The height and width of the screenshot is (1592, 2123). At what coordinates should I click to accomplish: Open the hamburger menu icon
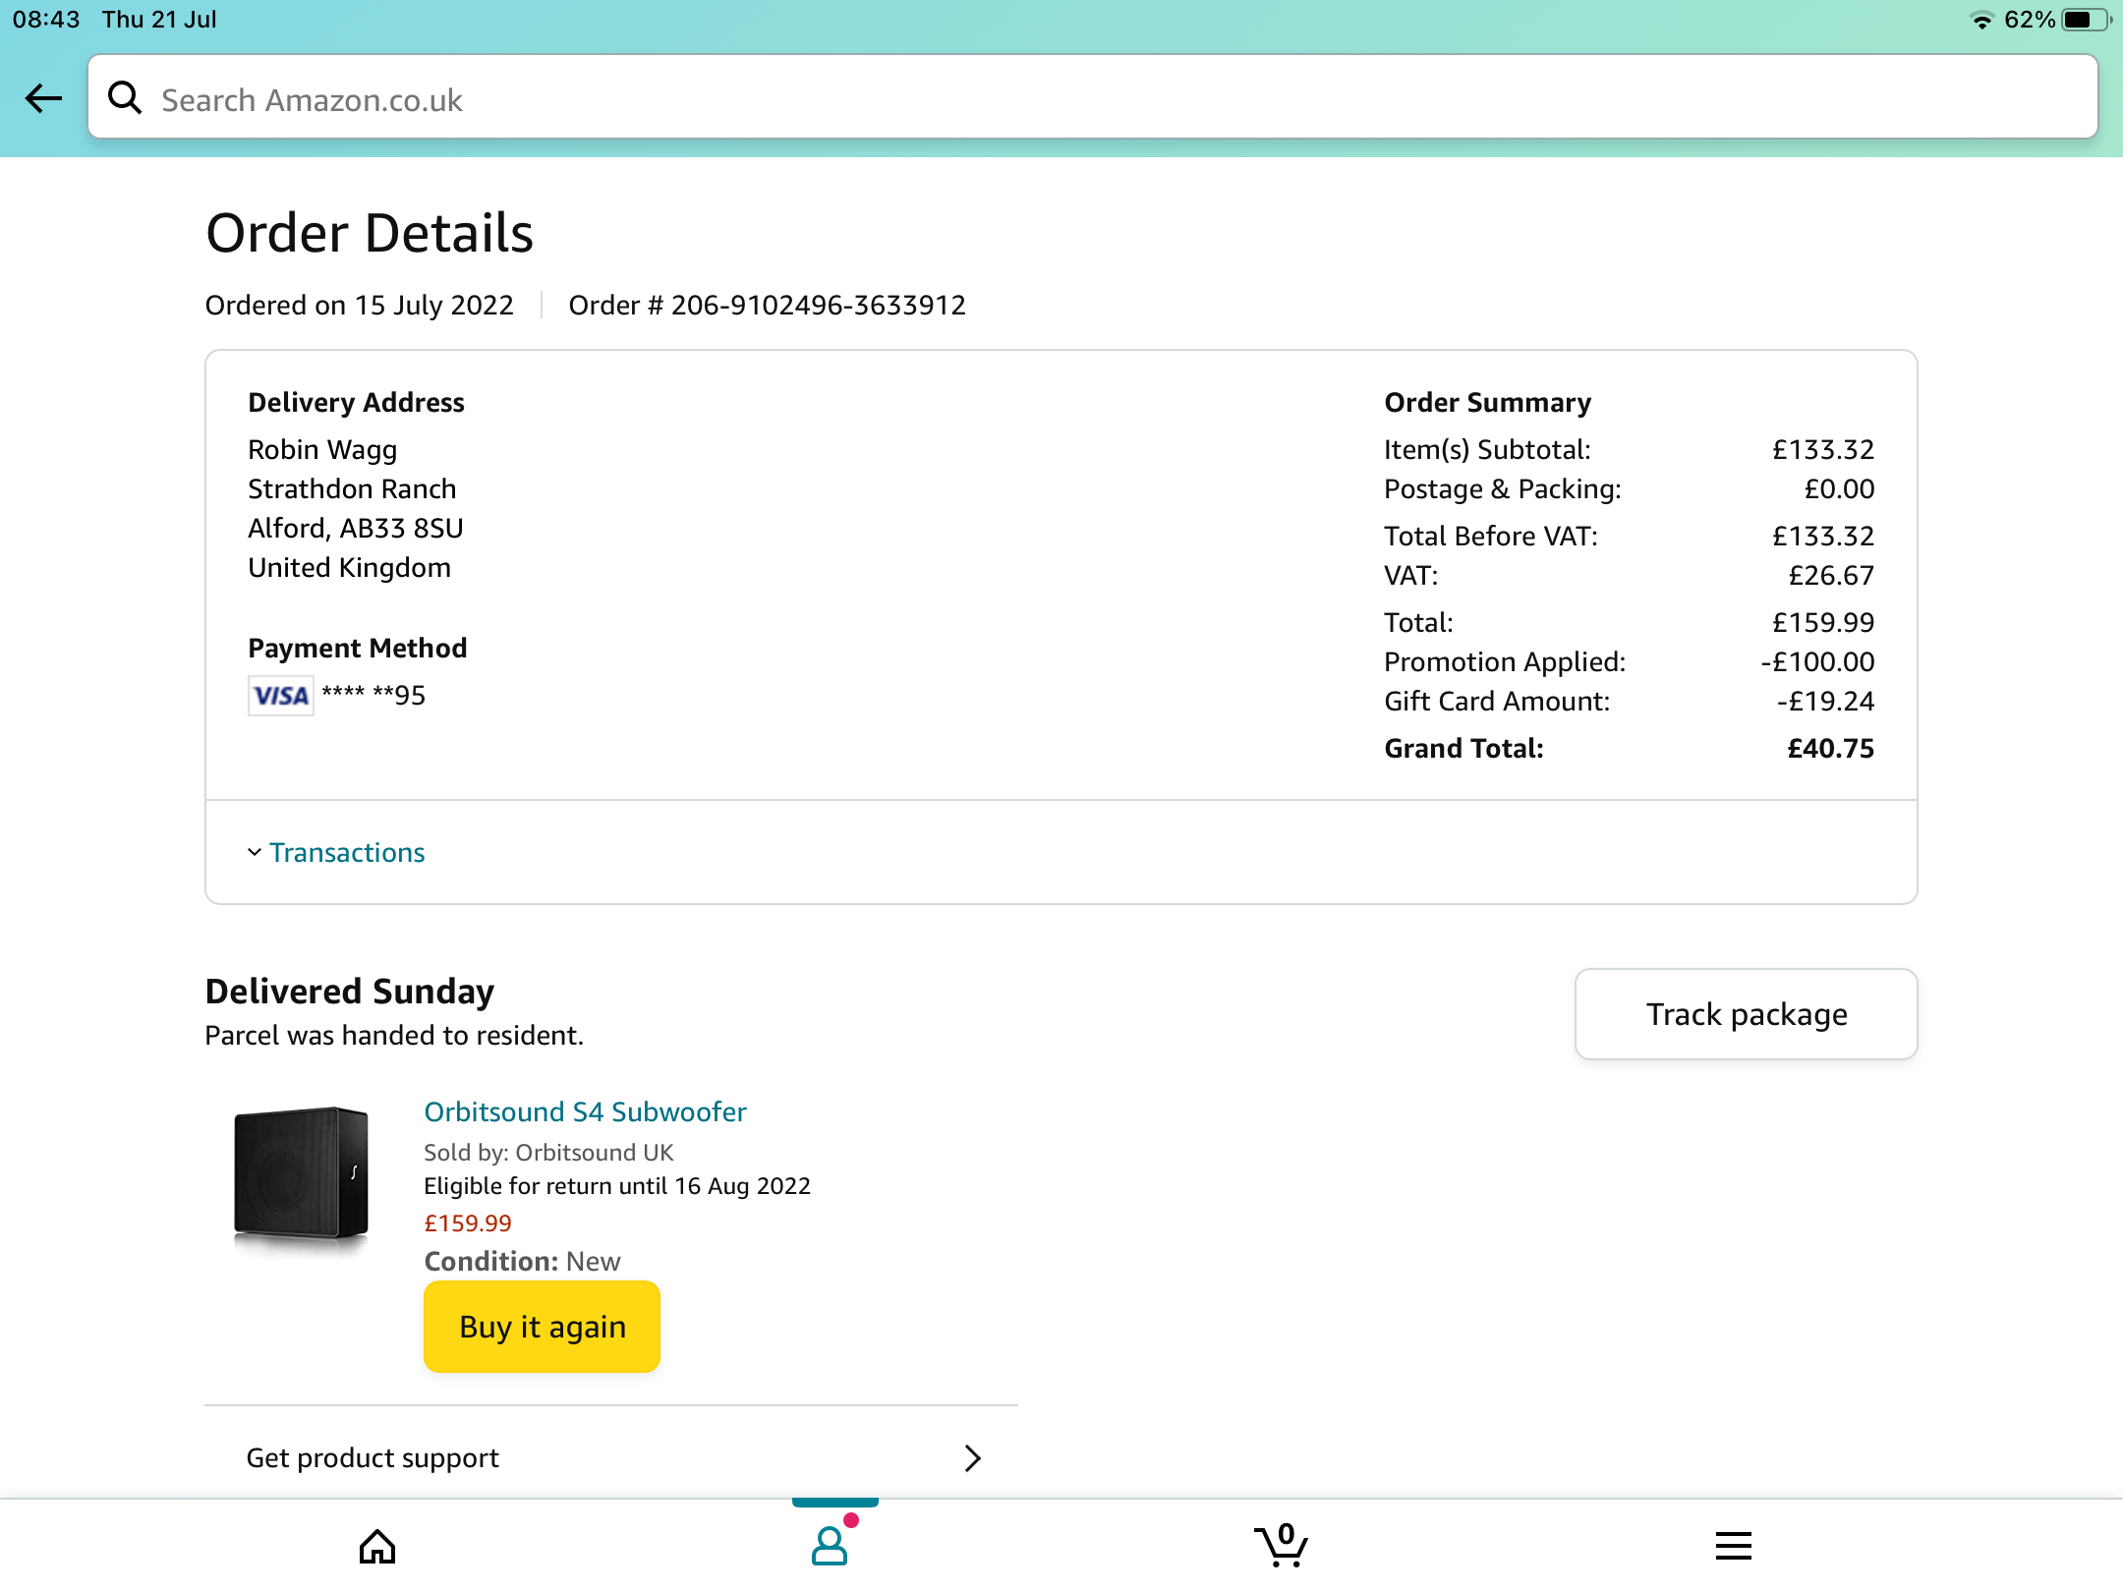pos(1734,1546)
